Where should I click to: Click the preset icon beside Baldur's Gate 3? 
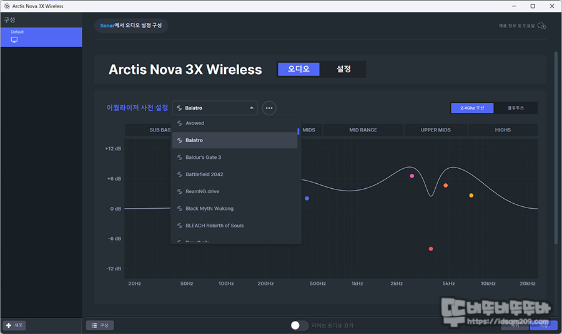(180, 158)
